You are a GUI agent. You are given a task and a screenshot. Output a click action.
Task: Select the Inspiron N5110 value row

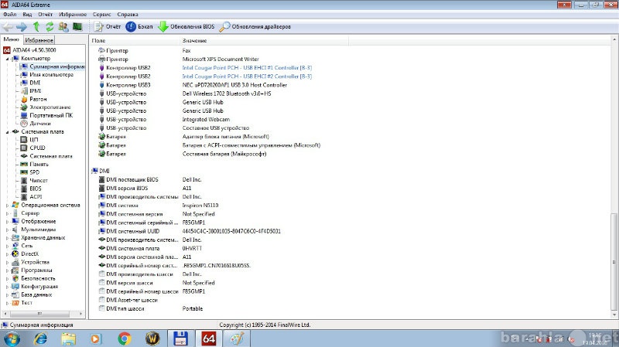[x=200, y=206]
